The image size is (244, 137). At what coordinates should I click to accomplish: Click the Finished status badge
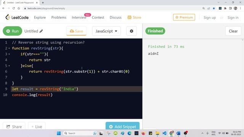(x=155, y=31)
